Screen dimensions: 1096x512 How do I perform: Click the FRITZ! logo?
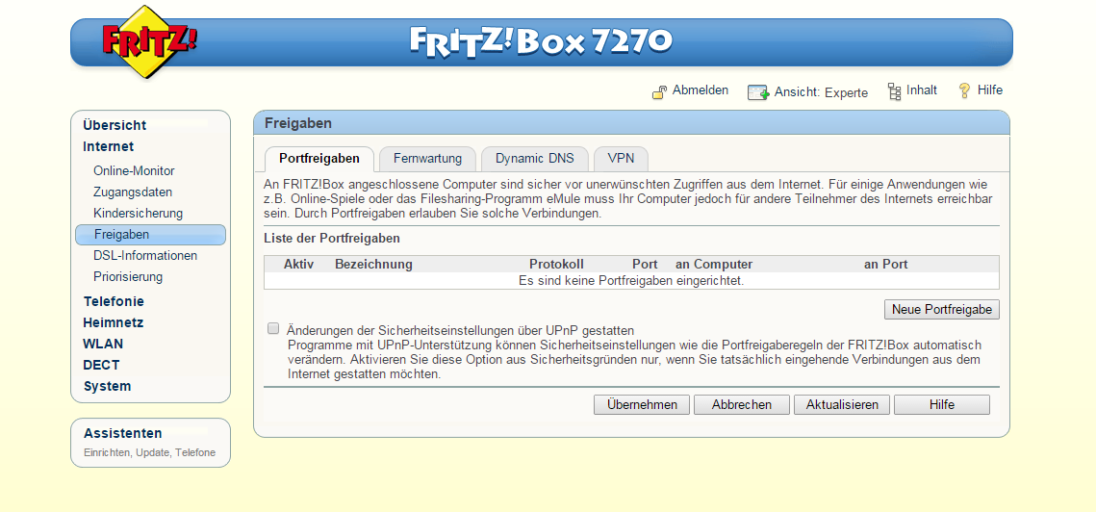pos(149,40)
